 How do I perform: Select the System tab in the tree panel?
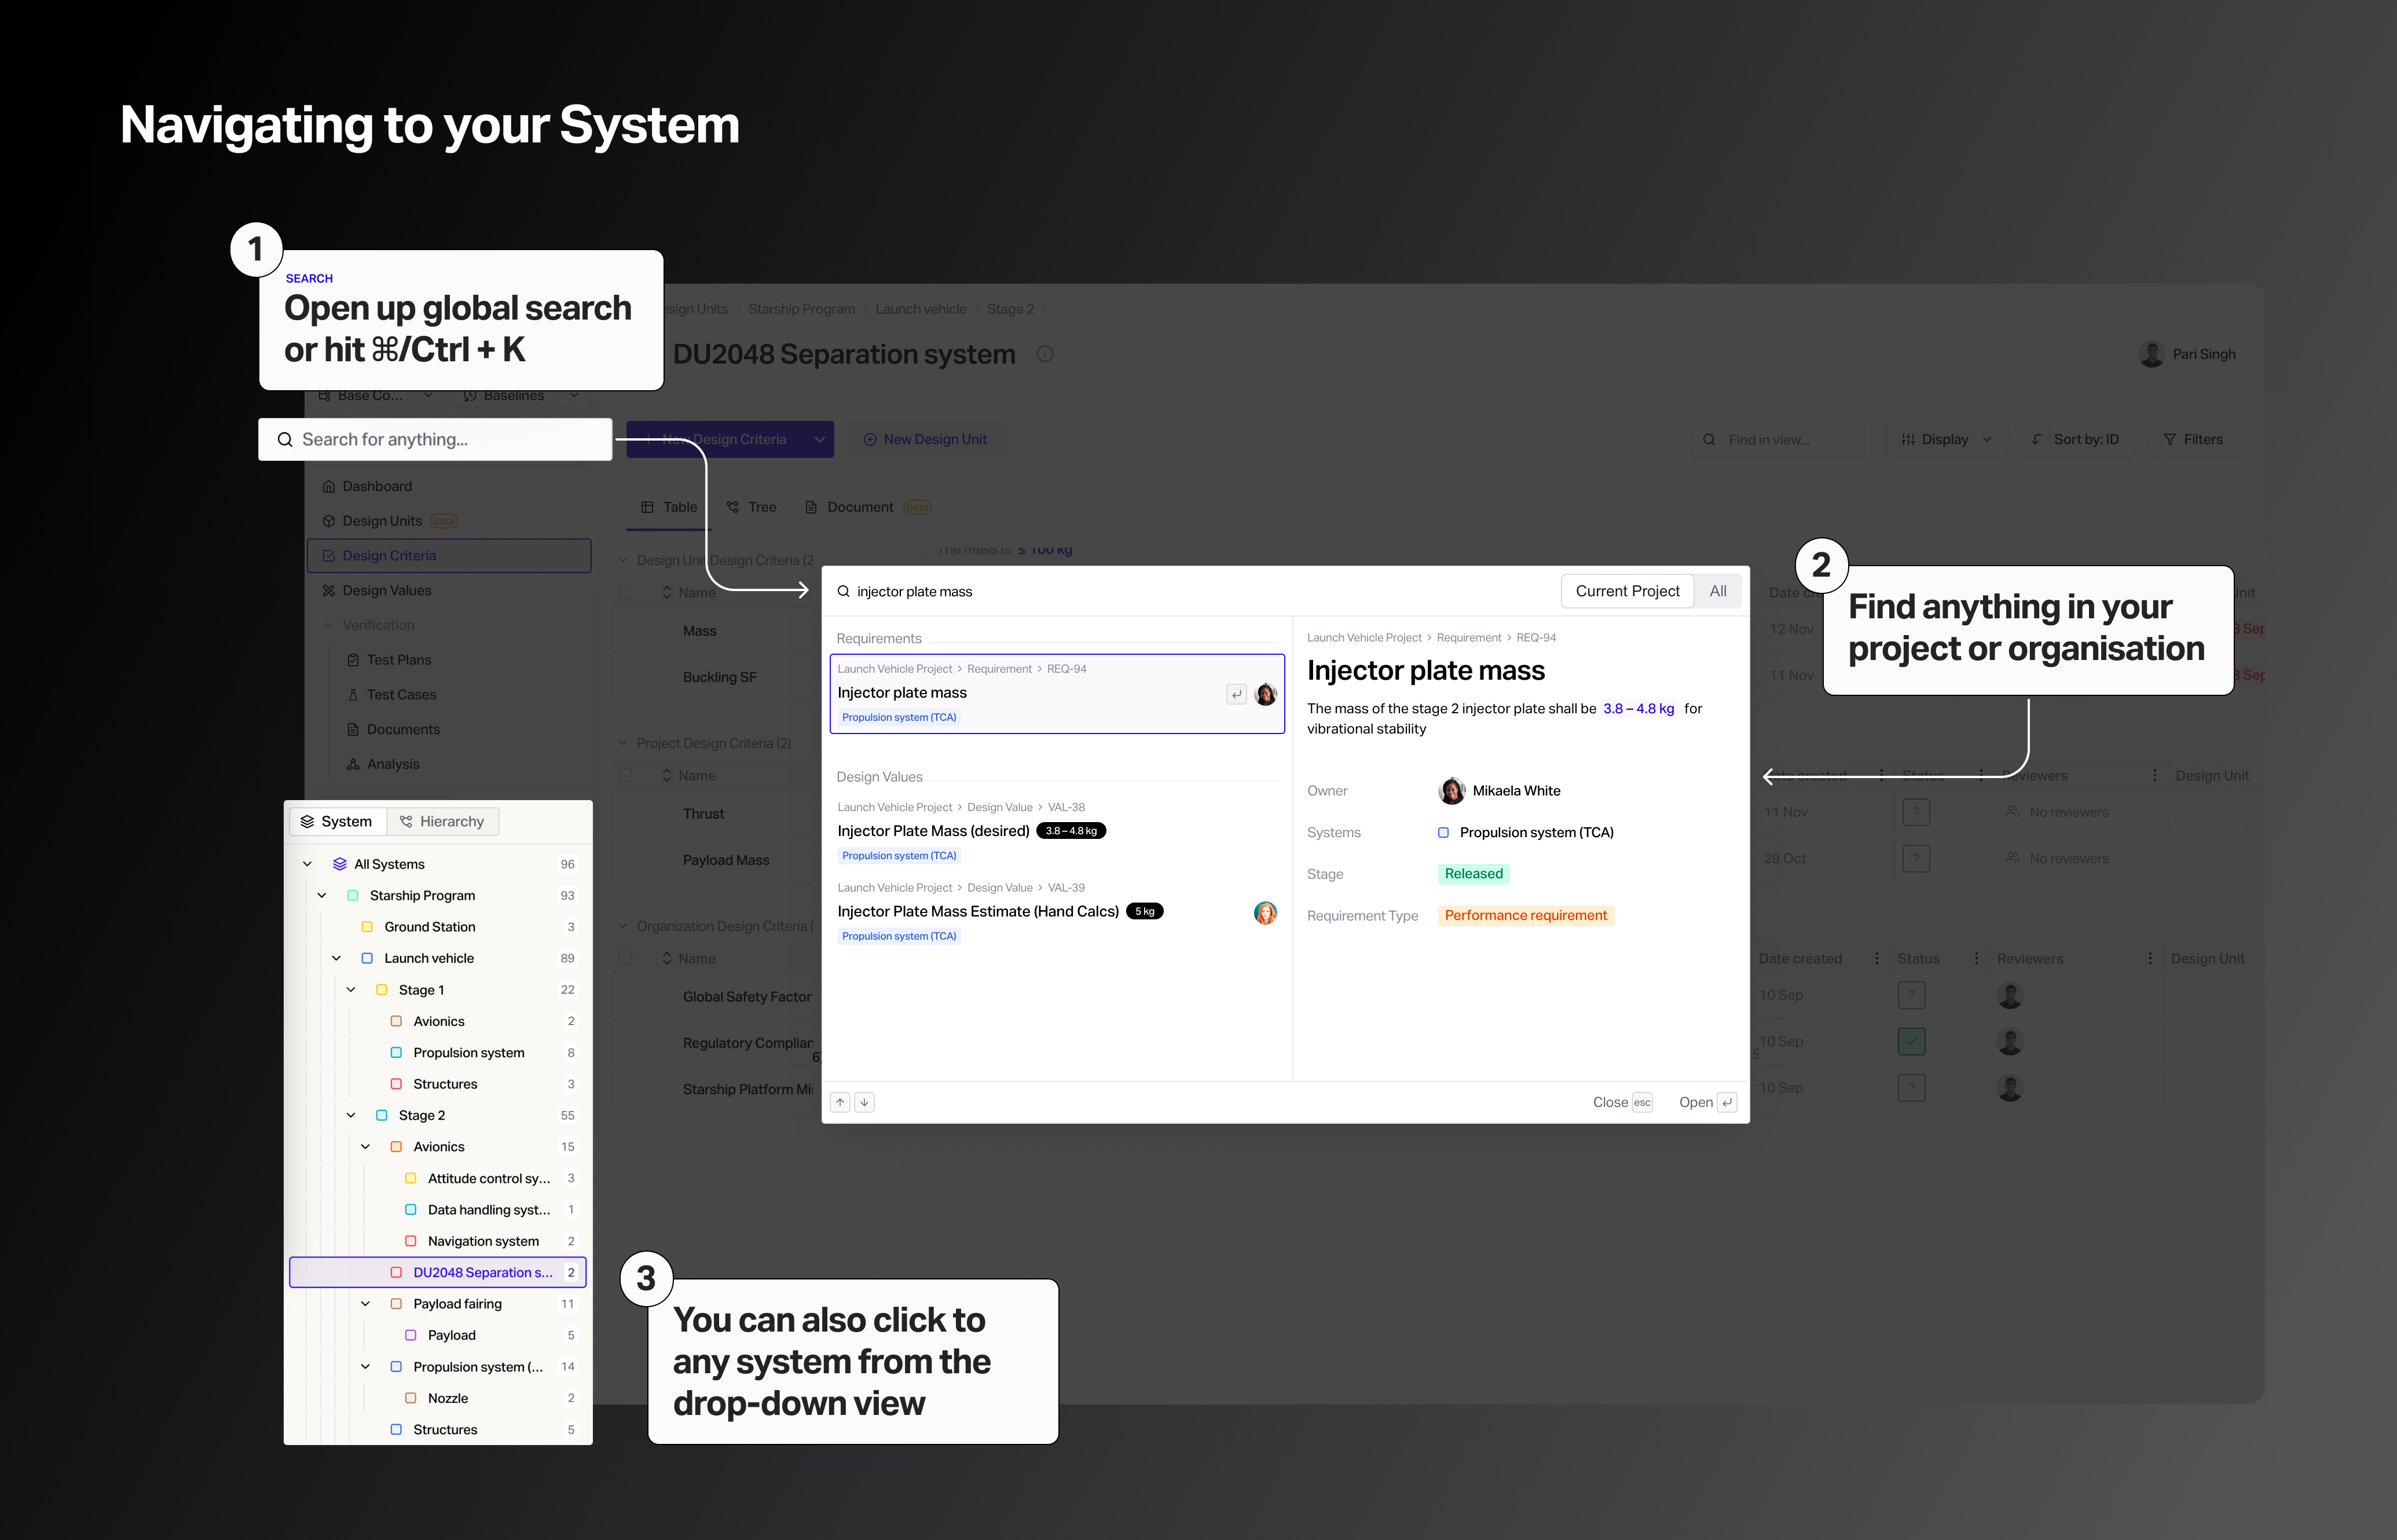pos(337,821)
